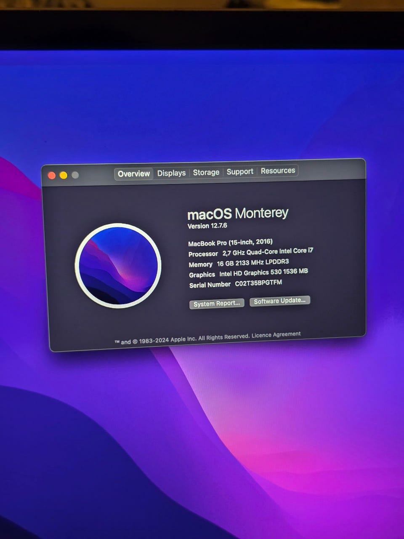Image resolution: width=404 pixels, height=539 pixels.
Task: Click the MacBook Pro (15-inch, 2016) text
Action: click(x=230, y=243)
